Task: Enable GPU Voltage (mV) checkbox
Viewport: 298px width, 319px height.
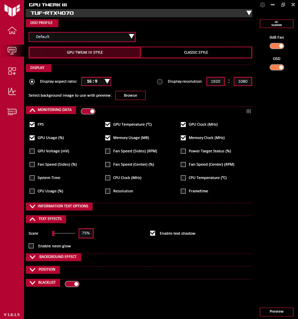Action: [x=32, y=151]
